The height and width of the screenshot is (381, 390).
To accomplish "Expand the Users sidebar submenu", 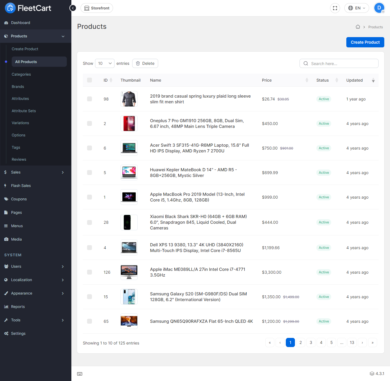I will click(x=63, y=267).
